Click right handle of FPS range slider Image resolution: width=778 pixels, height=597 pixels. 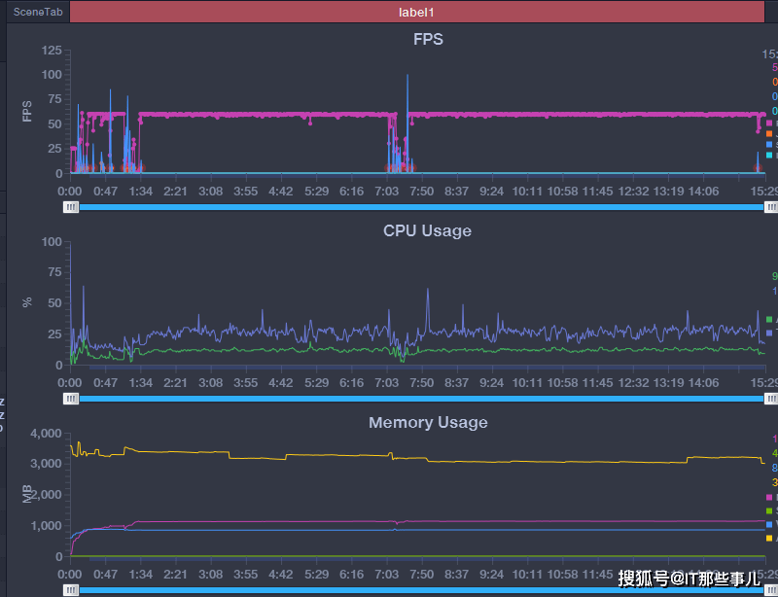pos(771,207)
